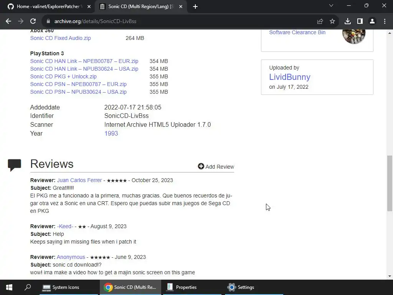This screenshot has height=295, width=393.
Task: Click the scrollbar up arrow
Action: 390,33
